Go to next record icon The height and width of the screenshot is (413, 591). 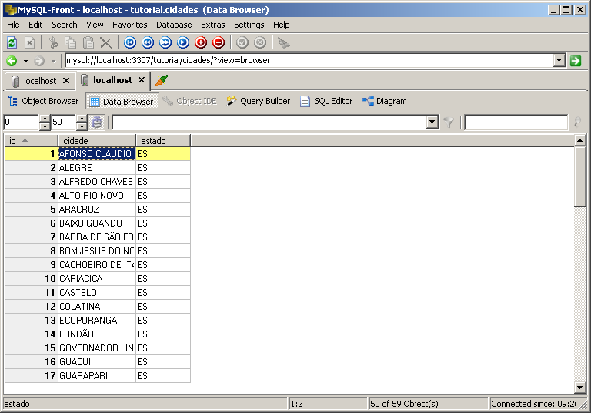[x=165, y=42]
